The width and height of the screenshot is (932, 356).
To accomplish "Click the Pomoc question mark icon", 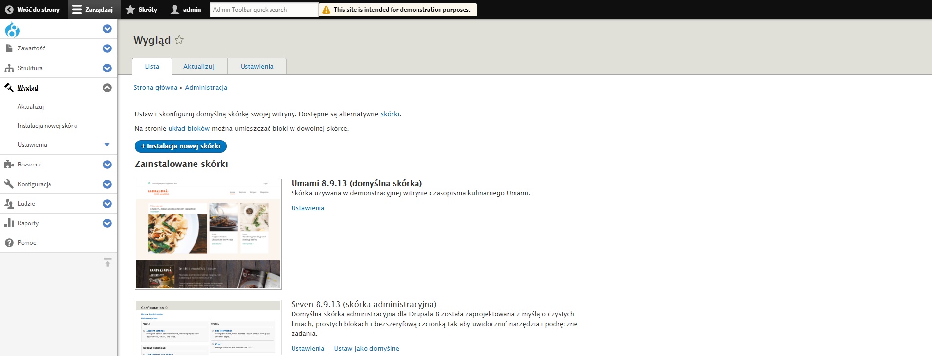I will pyautogui.click(x=9, y=243).
